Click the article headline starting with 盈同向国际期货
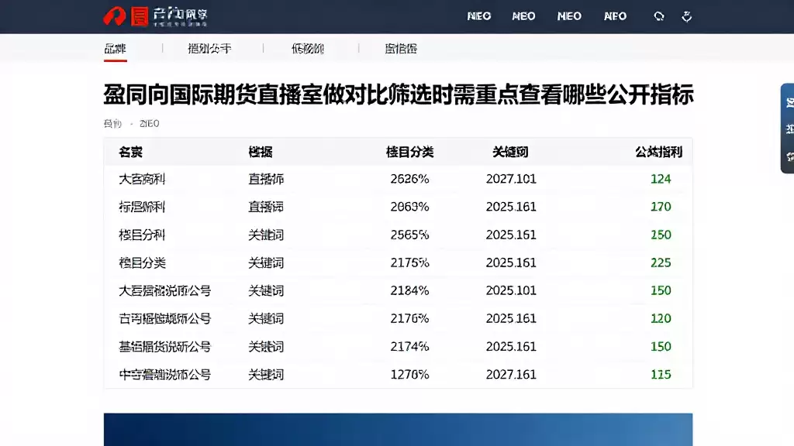Screen dimensions: 794x446 tap(399, 94)
